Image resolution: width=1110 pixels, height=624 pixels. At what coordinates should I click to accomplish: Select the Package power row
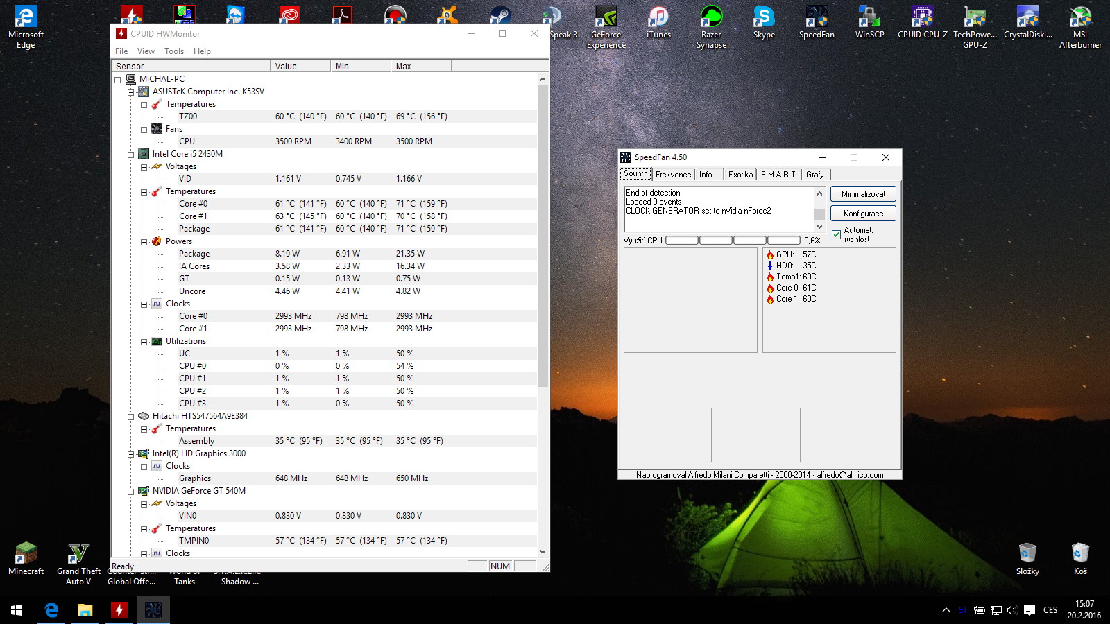pyautogui.click(x=324, y=254)
